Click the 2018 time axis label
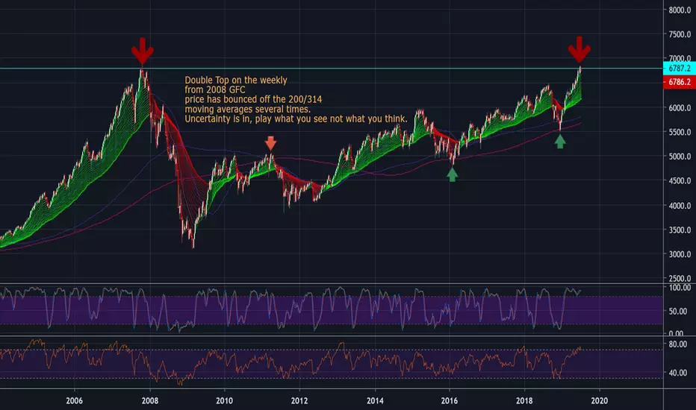The width and height of the screenshot is (696, 410). (x=525, y=401)
